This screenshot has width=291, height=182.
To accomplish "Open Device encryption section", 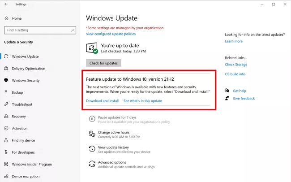I will pos(26,176).
